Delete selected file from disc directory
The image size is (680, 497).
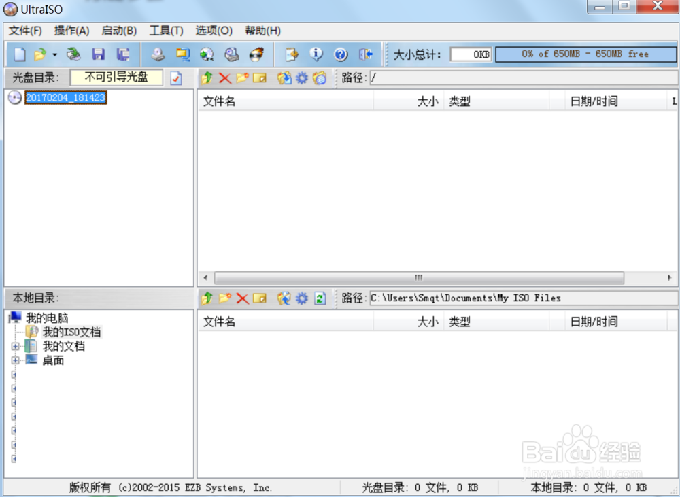pyautogui.click(x=224, y=78)
